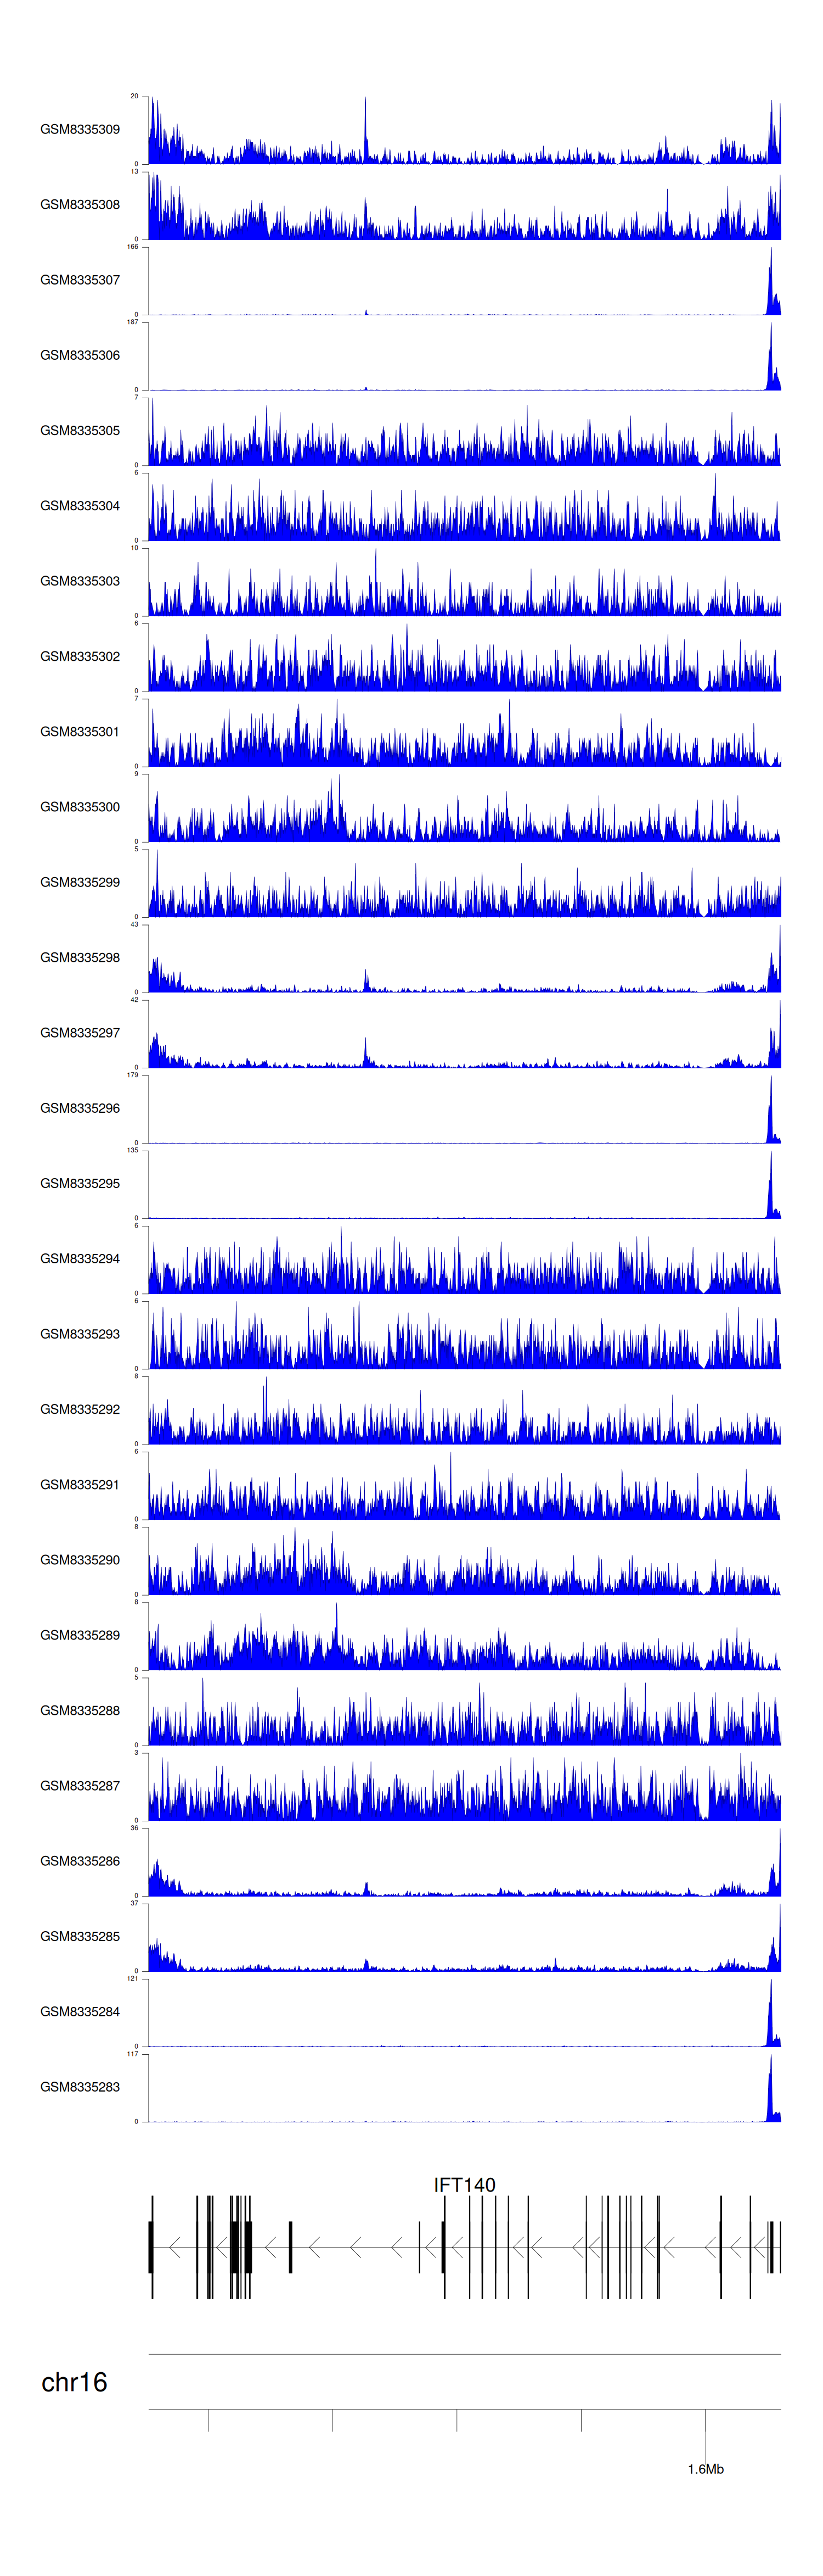Select the chr16 chromosome label

(74, 2383)
